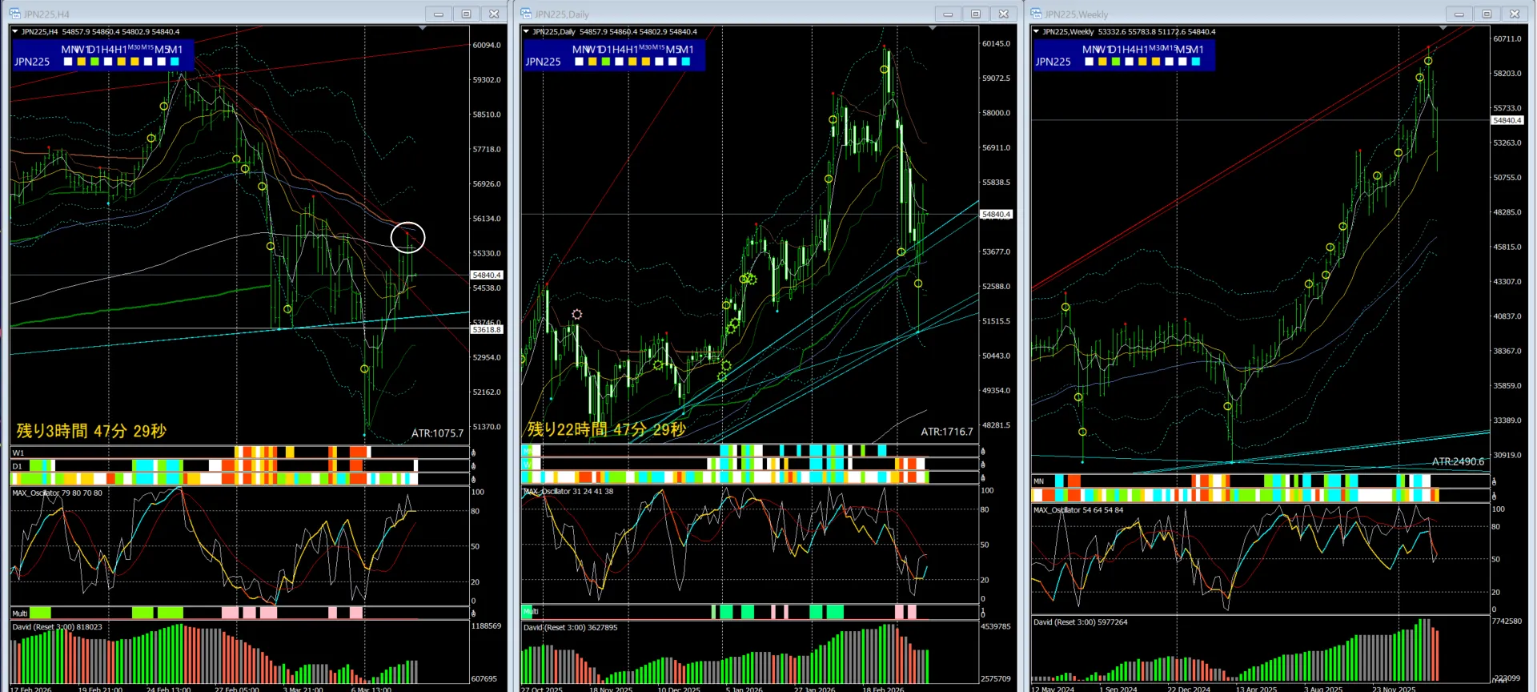
Task: Click the 53618.8 price tag on the H4 price scale
Action: click(x=487, y=329)
